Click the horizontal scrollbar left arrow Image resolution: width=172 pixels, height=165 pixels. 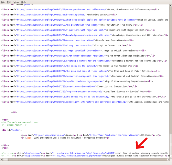point(1,160)
